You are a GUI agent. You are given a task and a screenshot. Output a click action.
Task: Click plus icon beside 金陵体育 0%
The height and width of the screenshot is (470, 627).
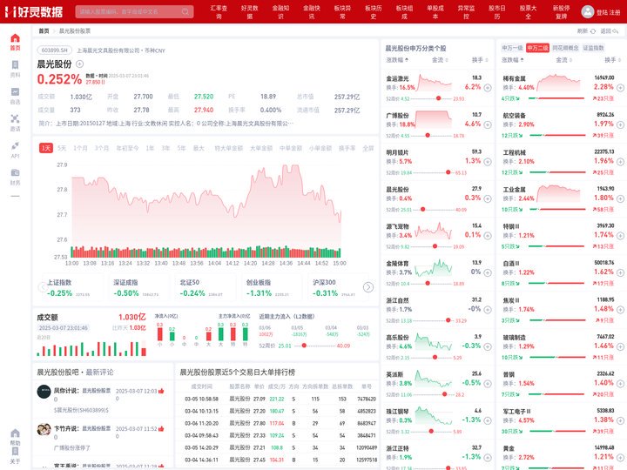488,273
